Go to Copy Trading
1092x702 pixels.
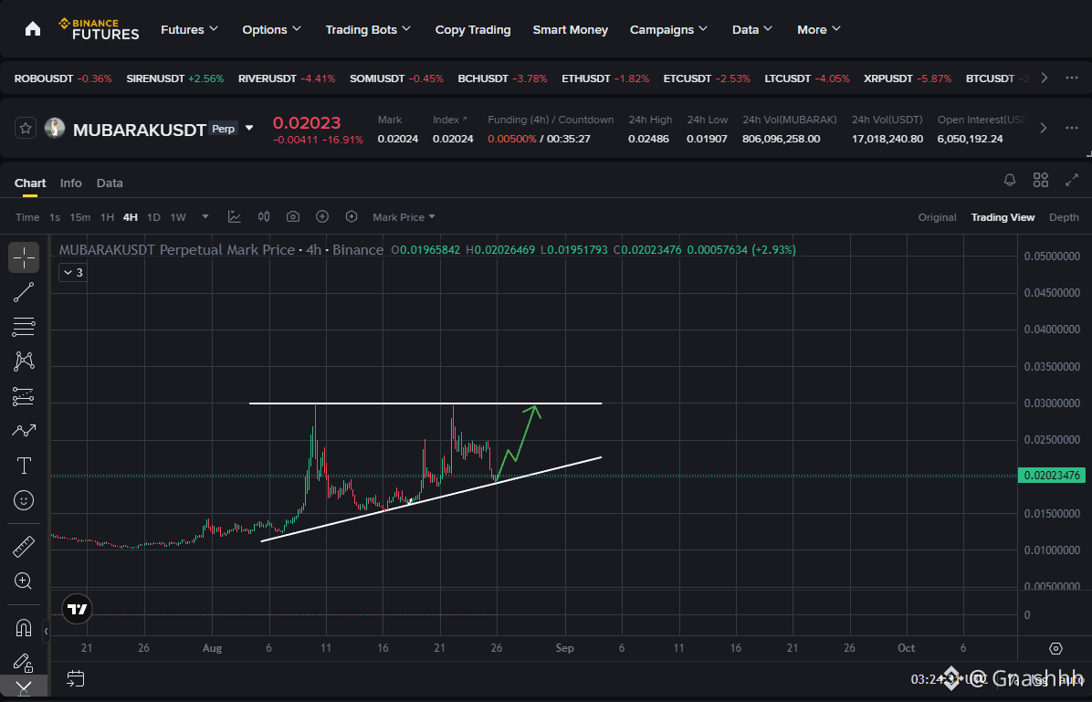click(x=473, y=29)
